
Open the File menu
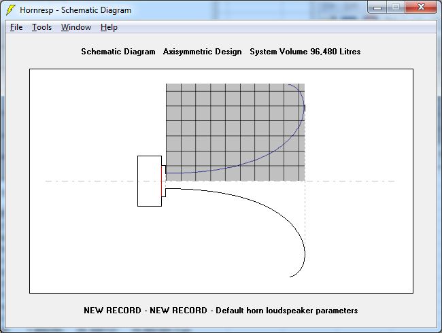pyautogui.click(x=16, y=27)
